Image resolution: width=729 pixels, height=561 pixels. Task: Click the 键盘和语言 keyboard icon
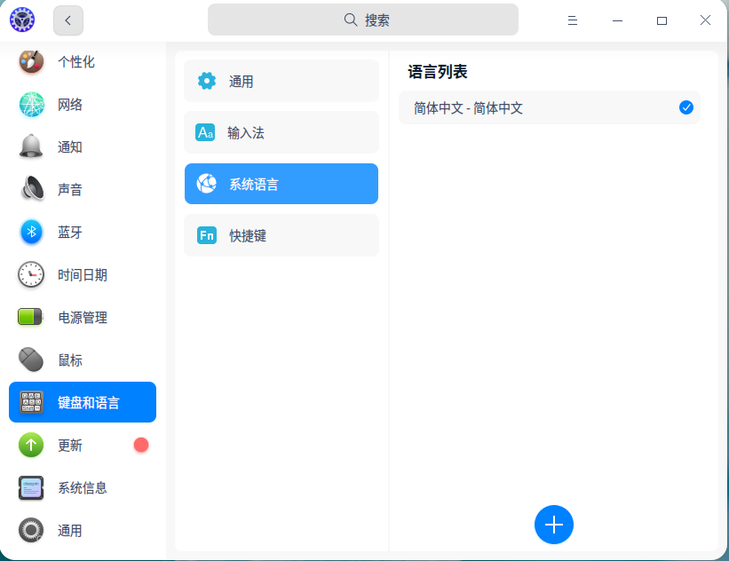pyautogui.click(x=31, y=402)
